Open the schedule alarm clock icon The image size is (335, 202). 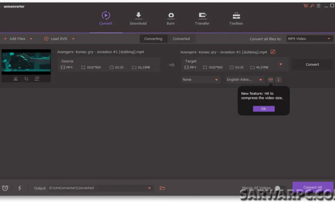click(x=5, y=188)
